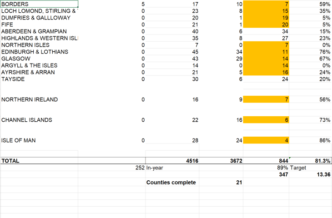Click the orange cell showing 19
The width and height of the screenshot is (332, 218).
point(266,18)
